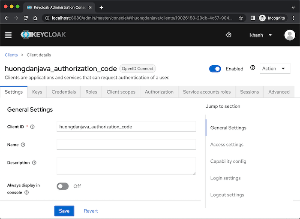
Task: Open the khanh user dropdown
Action: pyautogui.click(x=261, y=35)
